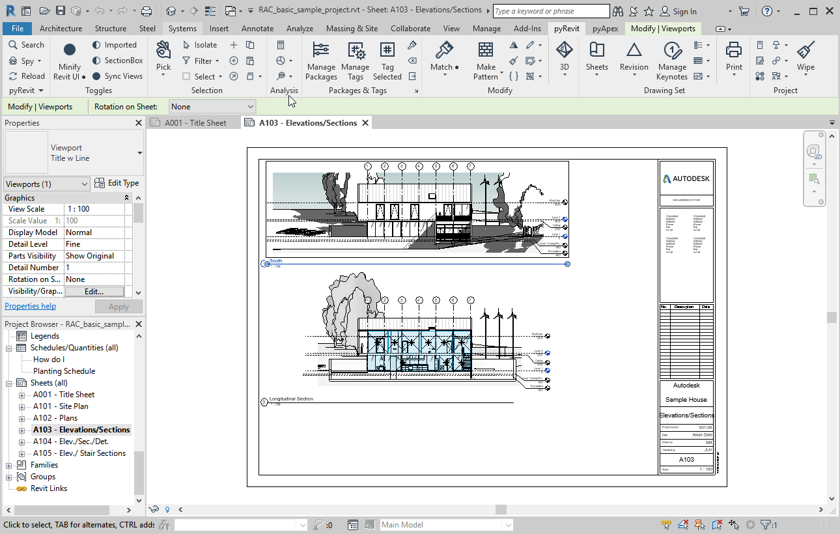Click the keyword search field
The width and height of the screenshot is (840, 534).
[550, 10]
